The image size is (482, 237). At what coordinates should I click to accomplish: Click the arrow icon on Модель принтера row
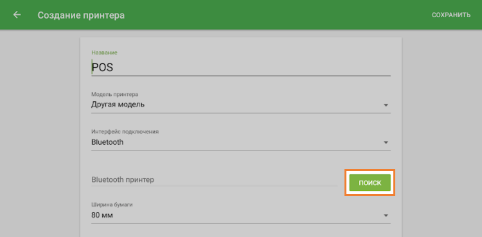(x=386, y=105)
